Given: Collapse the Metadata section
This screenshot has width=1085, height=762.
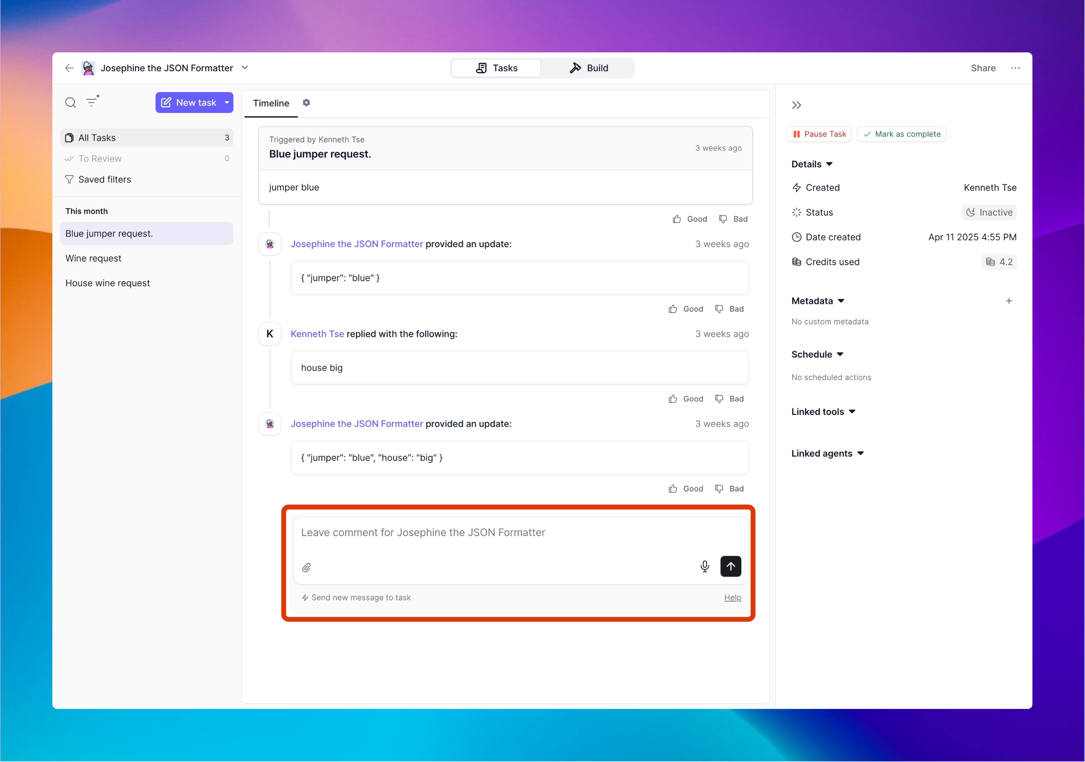Looking at the screenshot, I should (817, 301).
